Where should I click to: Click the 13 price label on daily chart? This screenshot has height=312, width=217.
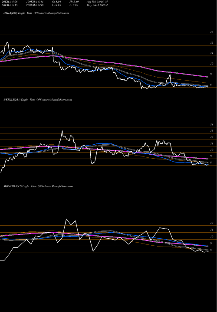tap(212, 32)
